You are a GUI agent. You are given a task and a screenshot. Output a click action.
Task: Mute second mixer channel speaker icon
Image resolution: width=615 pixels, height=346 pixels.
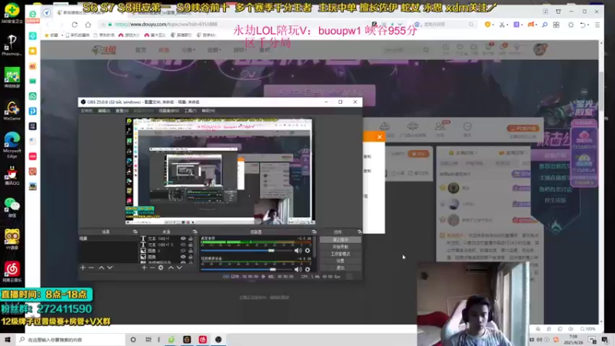[298, 270]
